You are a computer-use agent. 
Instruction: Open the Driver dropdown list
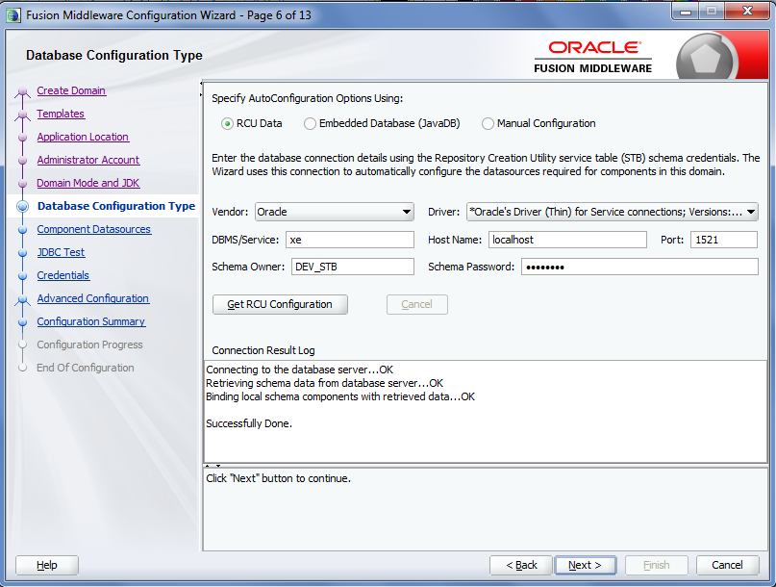pos(613,212)
